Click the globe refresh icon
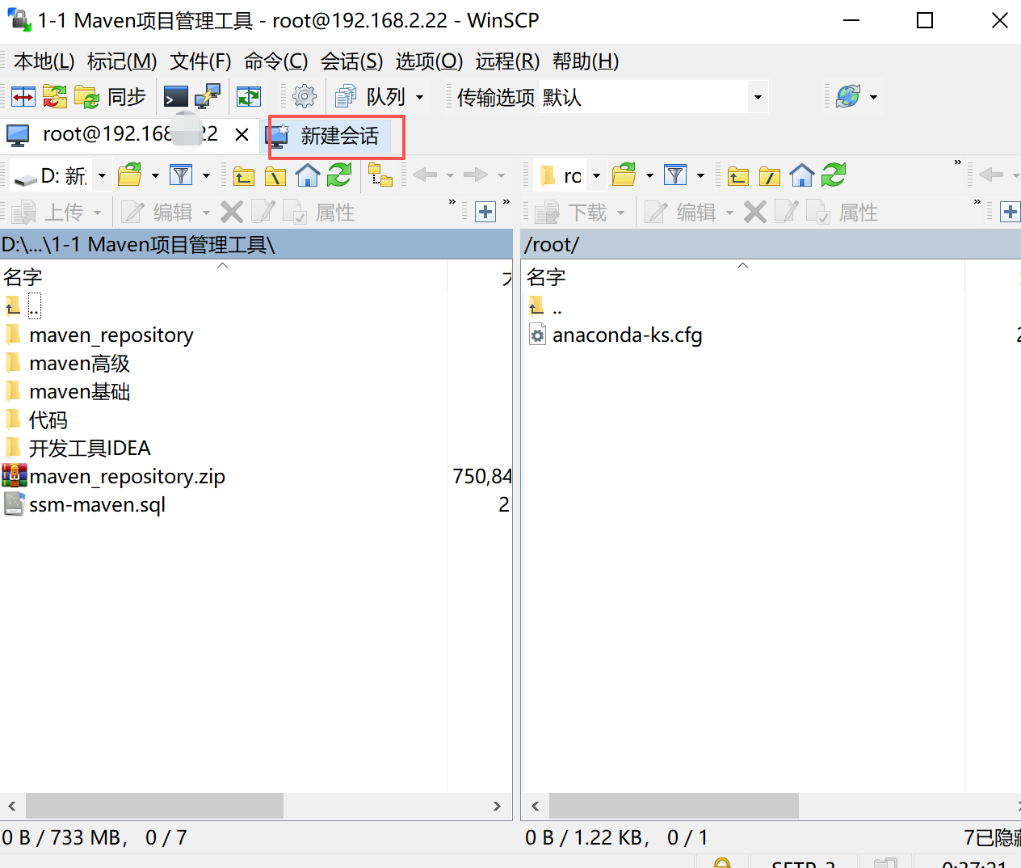 pyautogui.click(x=848, y=97)
